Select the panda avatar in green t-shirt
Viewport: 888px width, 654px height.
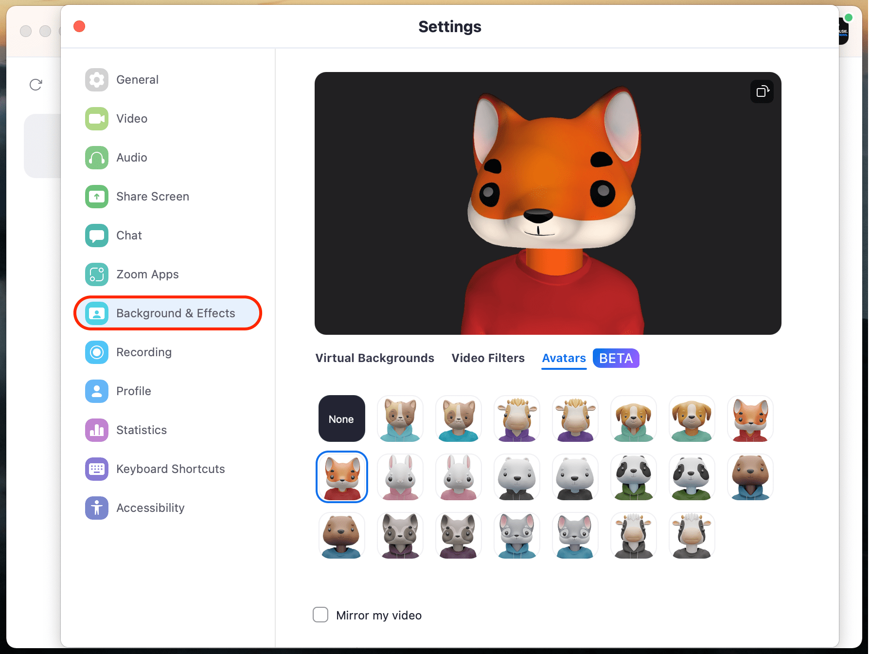692,477
